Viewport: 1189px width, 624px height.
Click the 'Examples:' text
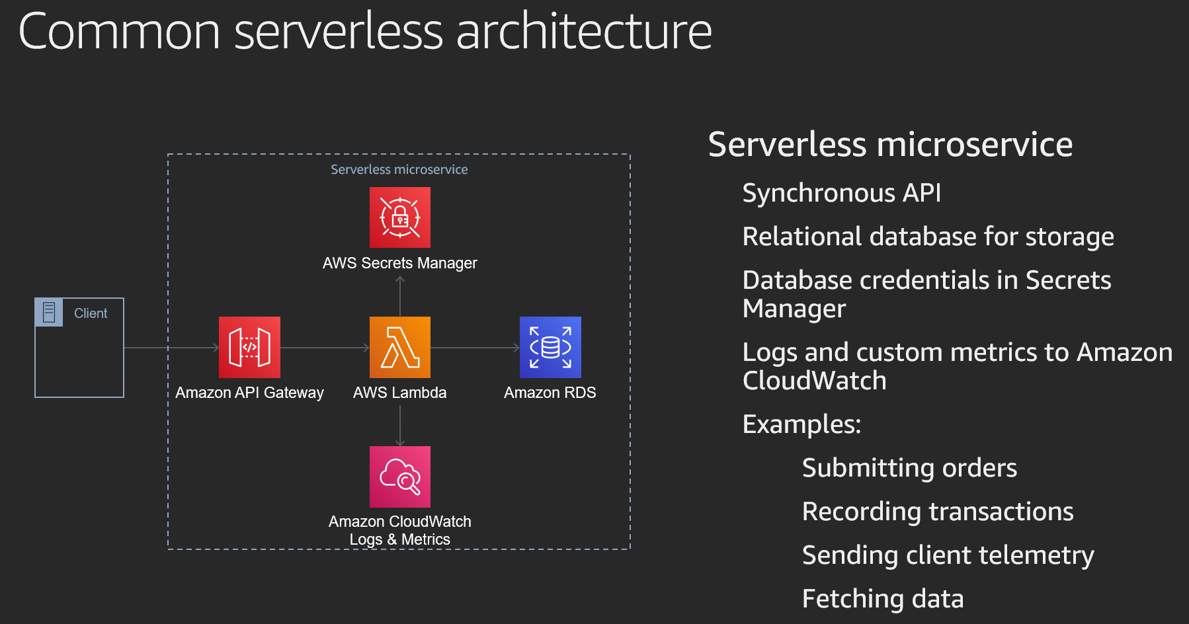click(x=801, y=424)
